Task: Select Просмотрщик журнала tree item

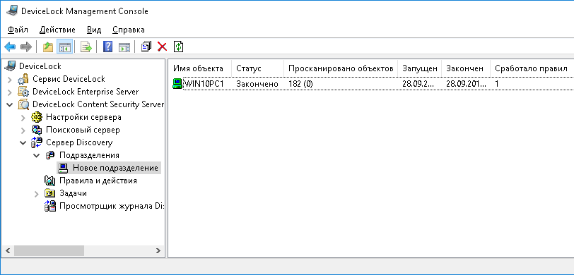Action: pos(112,206)
